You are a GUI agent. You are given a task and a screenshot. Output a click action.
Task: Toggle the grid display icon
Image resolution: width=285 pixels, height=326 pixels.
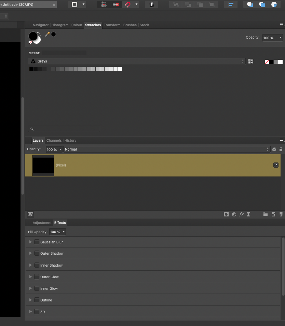(104, 4)
